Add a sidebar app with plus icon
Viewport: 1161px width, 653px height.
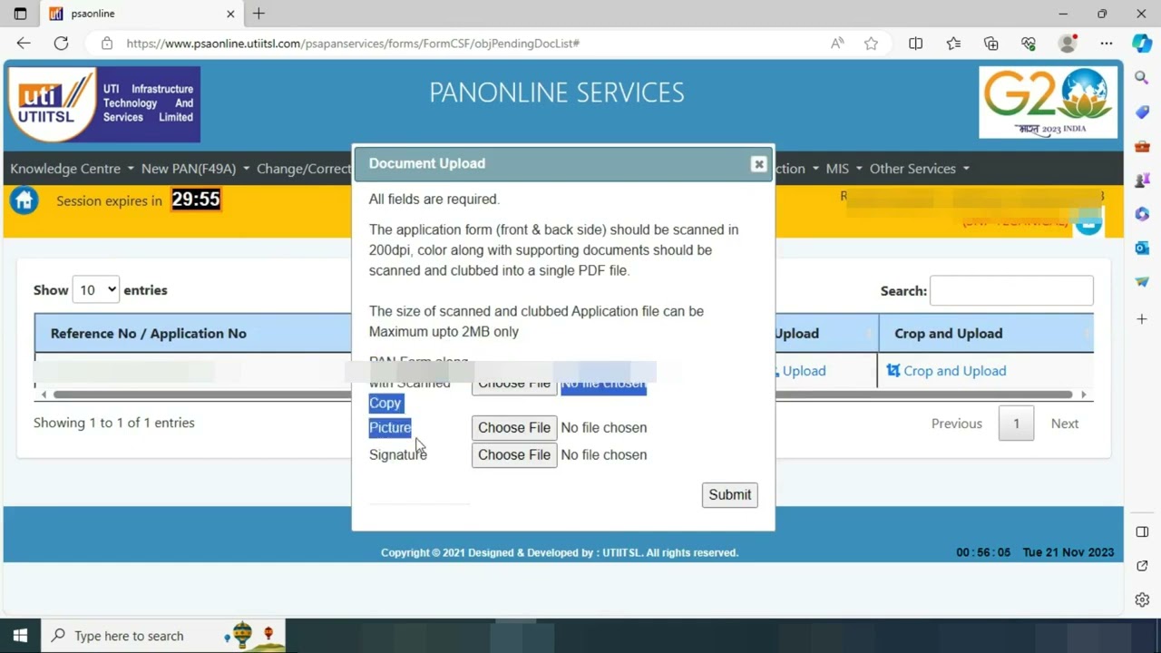pos(1142,319)
